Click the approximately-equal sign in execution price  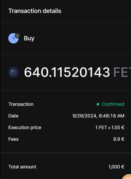(x=109, y=128)
